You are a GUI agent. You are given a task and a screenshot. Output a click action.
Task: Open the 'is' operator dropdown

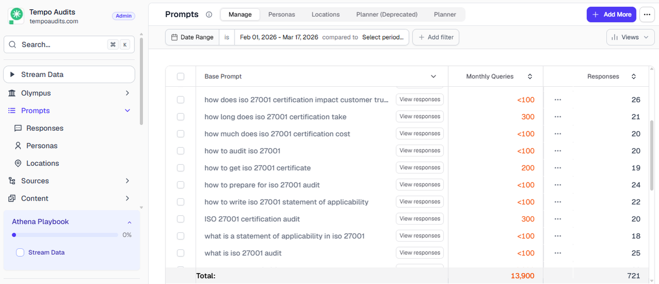226,37
